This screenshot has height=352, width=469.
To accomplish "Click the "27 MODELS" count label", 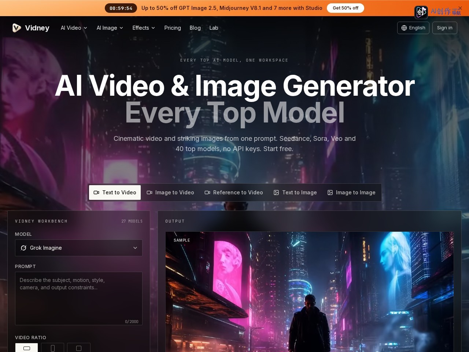I will point(132,221).
